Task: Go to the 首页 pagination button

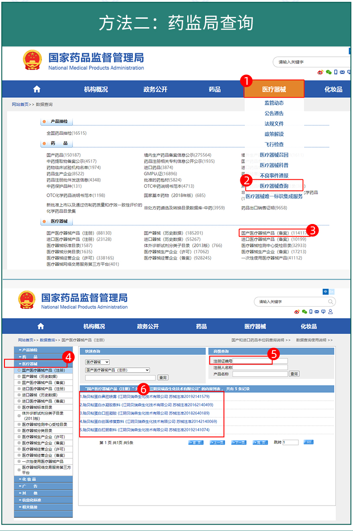Action: 196,442
